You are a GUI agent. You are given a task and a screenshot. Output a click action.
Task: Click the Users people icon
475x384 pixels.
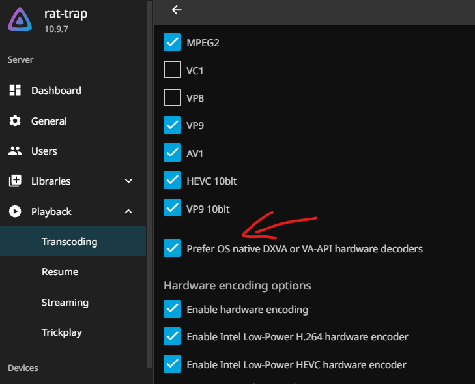click(x=16, y=151)
